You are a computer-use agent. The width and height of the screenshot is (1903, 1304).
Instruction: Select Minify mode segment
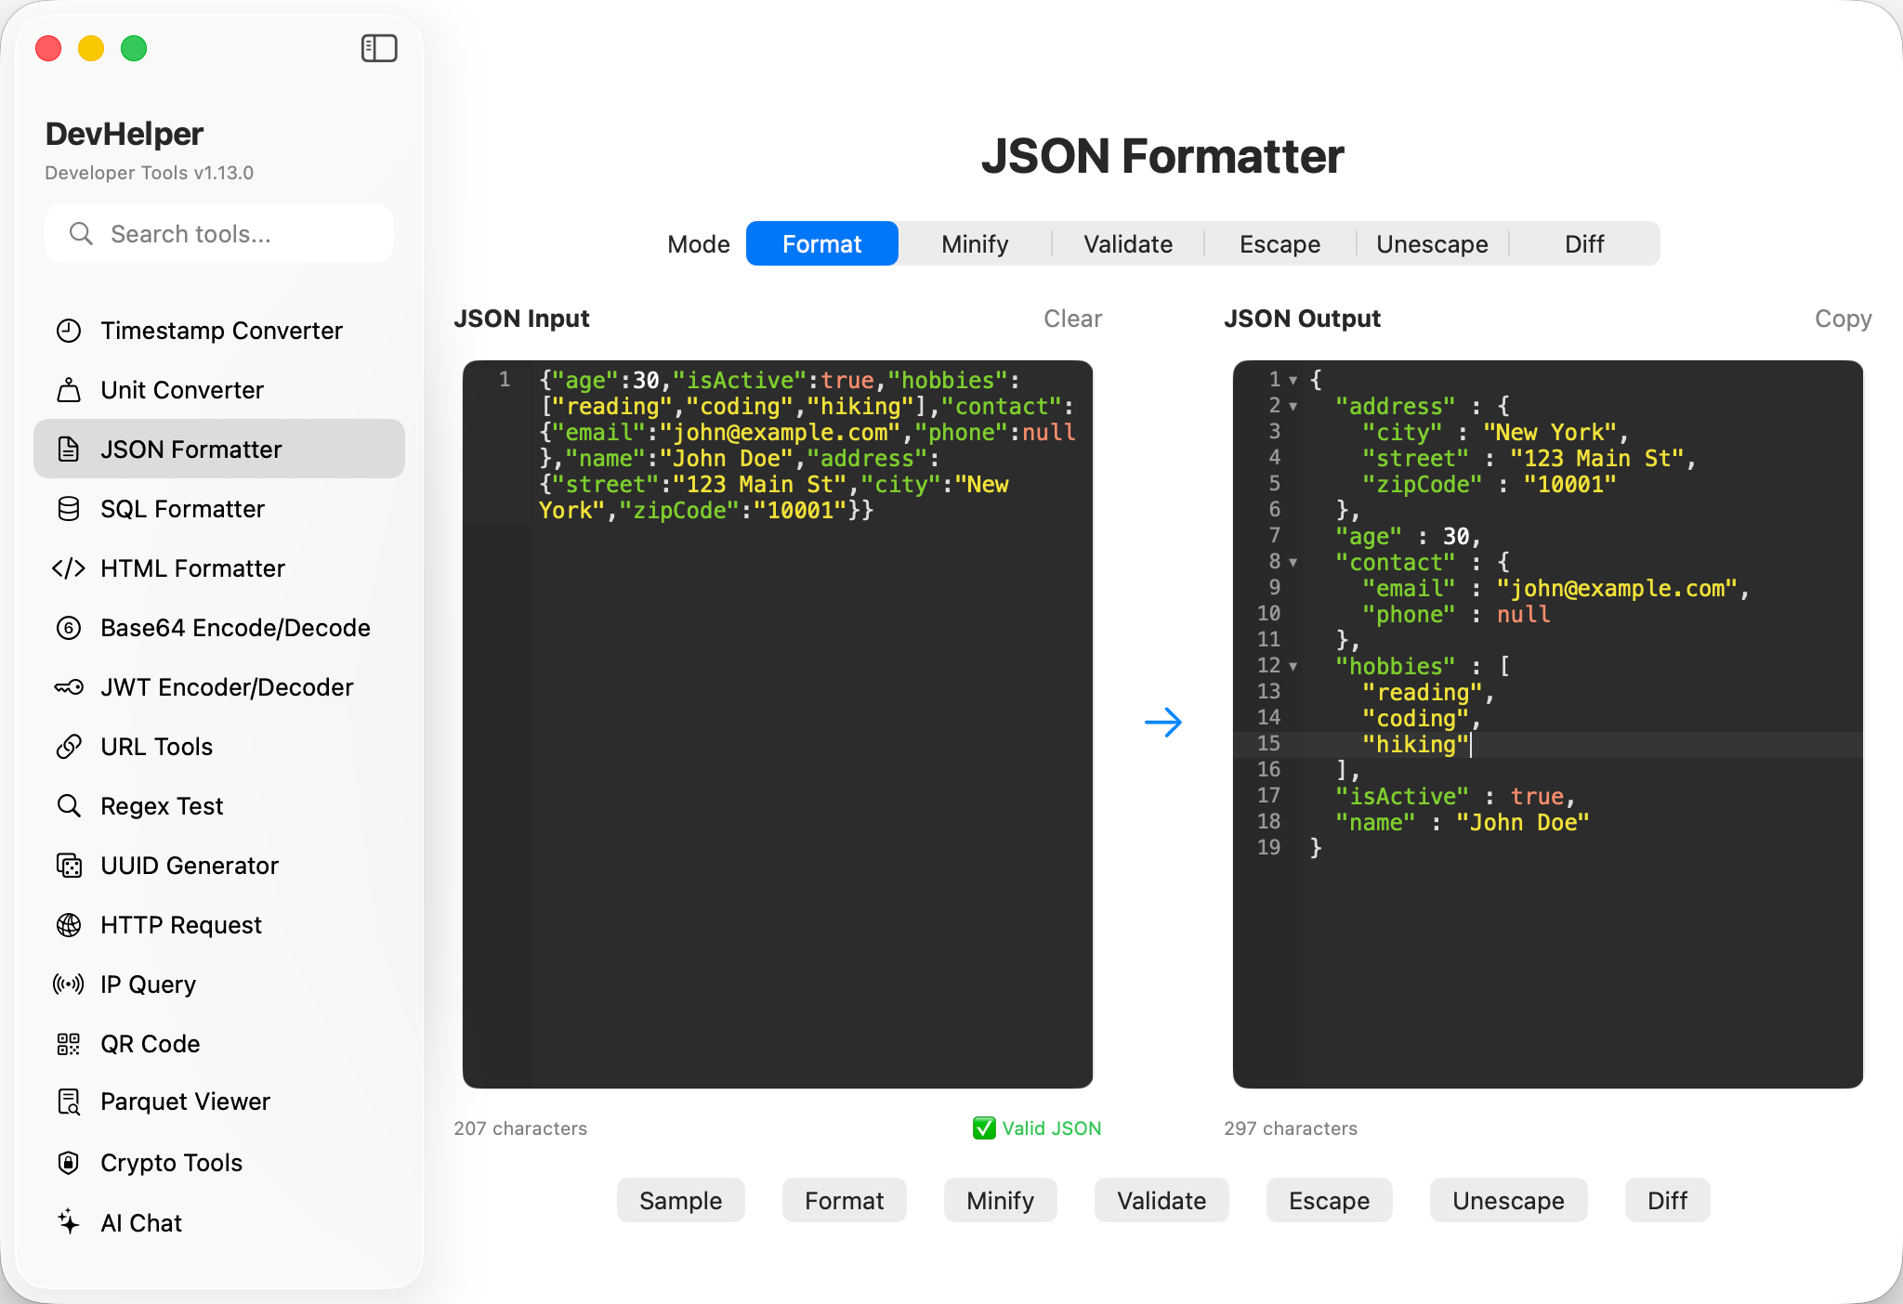(975, 244)
